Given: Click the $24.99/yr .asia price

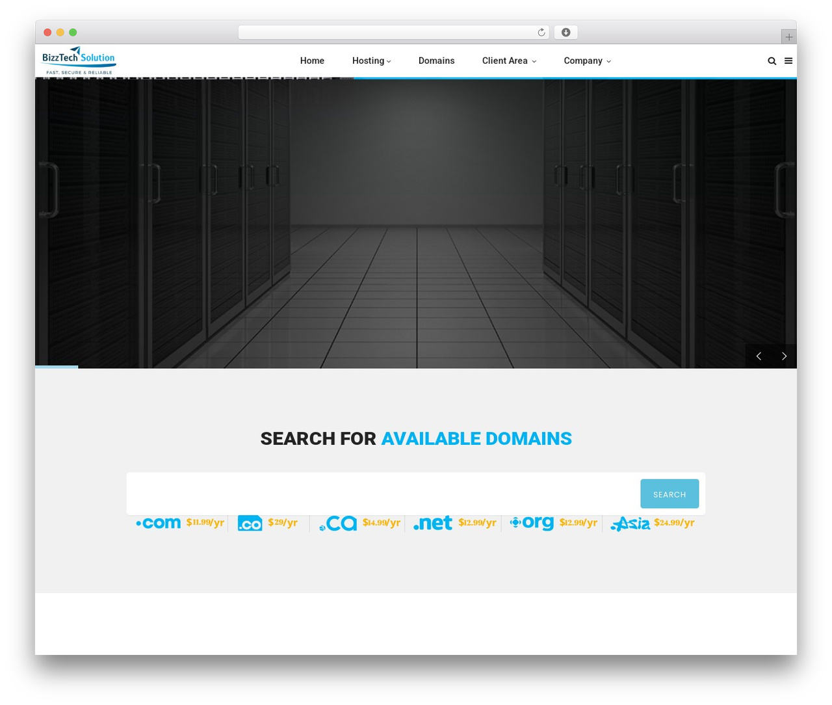Looking at the screenshot, I should click(674, 522).
